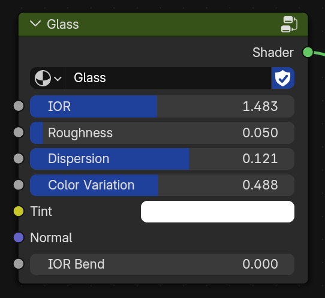This screenshot has width=325, height=298.
Task: Click the yellow Tint color socket
Action: pyautogui.click(x=19, y=211)
